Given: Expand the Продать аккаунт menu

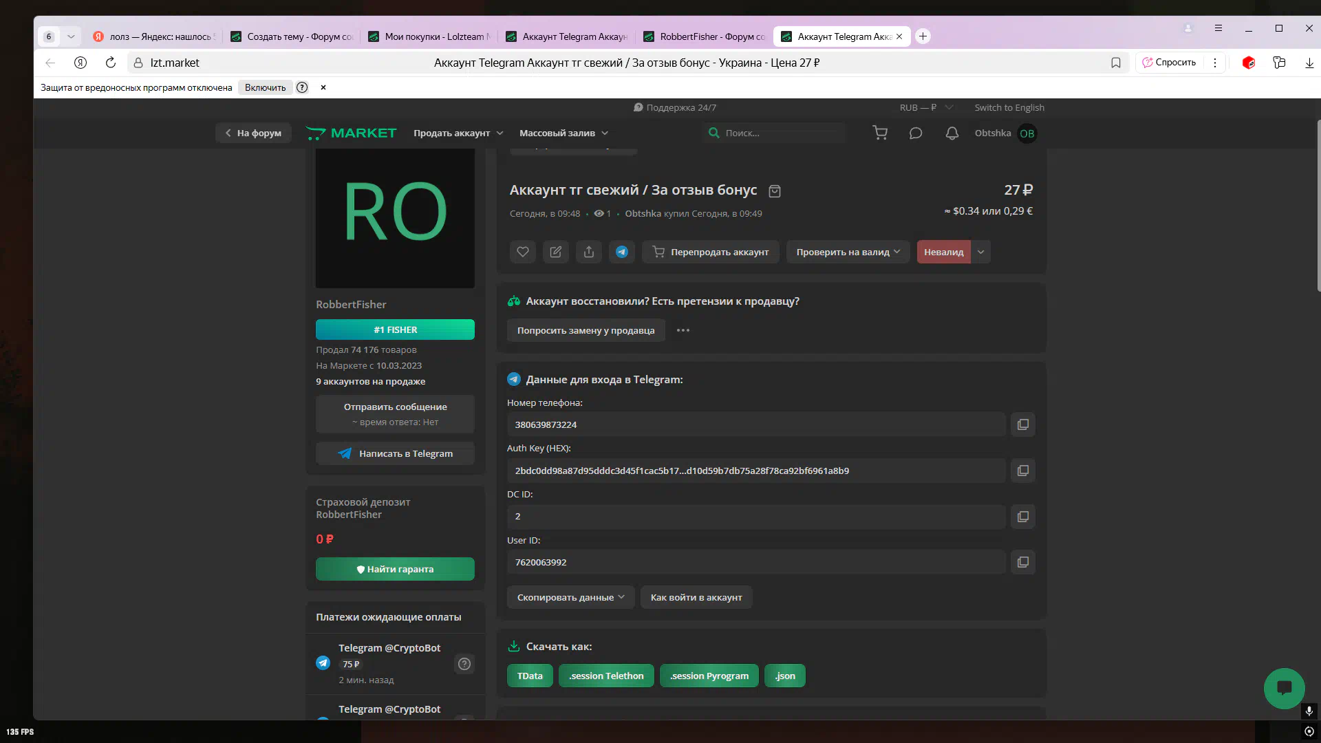Looking at the screenshot, I should click(458, 133).
